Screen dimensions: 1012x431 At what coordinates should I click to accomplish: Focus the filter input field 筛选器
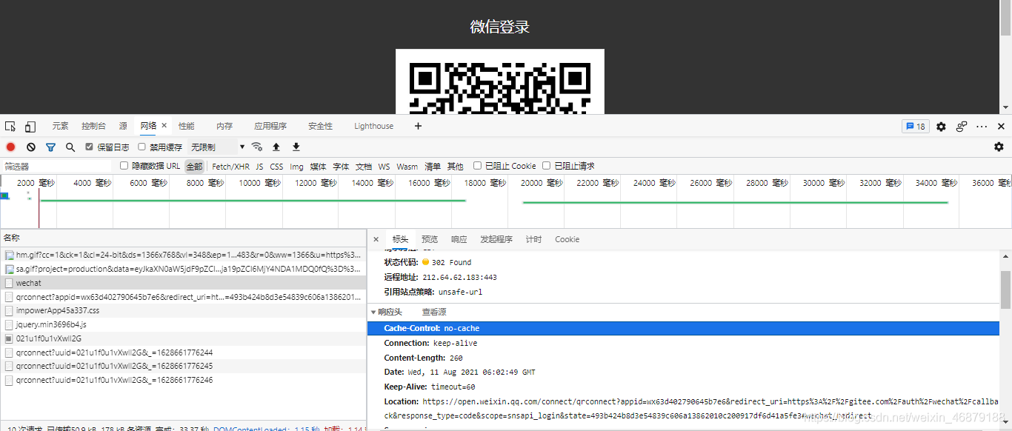click(x=58, y=167)
